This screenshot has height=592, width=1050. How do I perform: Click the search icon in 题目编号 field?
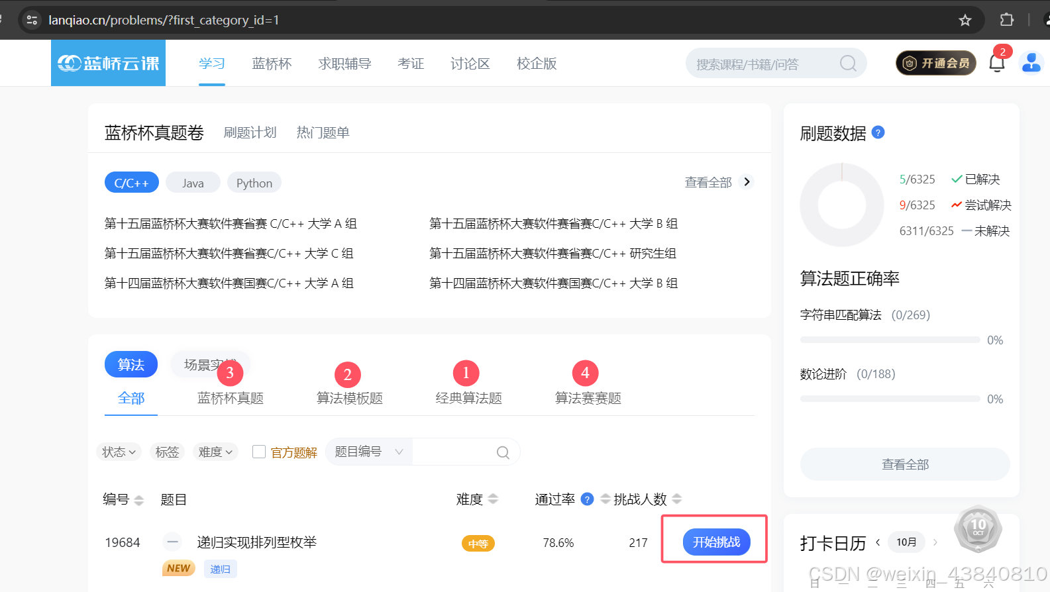click(x=503, y=452)
